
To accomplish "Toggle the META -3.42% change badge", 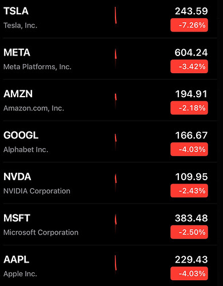I will [189, 66].
